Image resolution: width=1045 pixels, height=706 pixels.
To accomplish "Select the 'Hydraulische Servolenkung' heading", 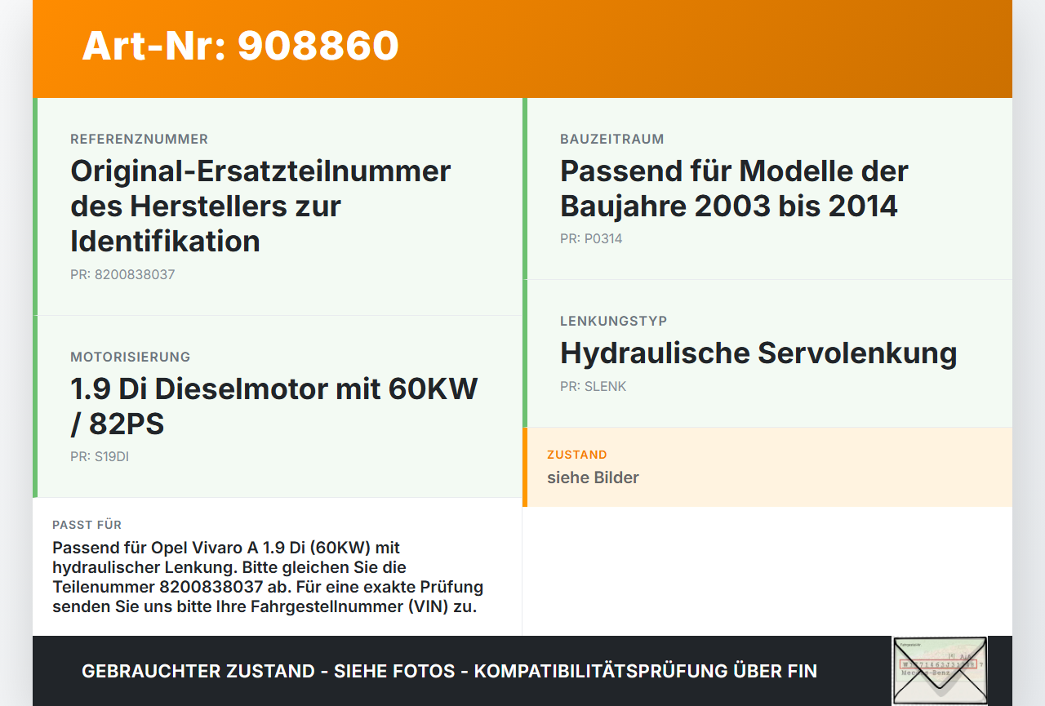I will [x=758, y=353].
